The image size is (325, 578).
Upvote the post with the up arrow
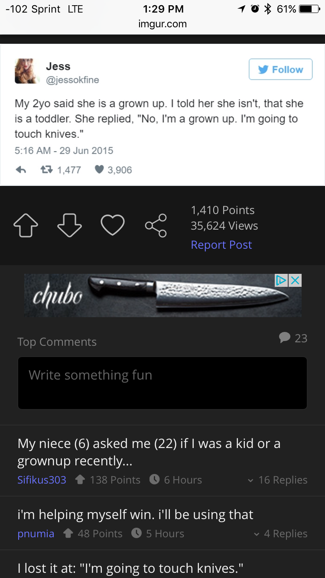pos(26,225)
